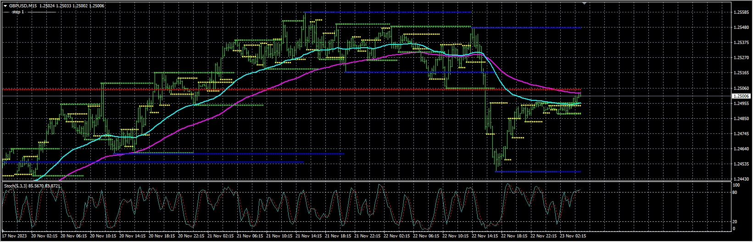Click the 1.25270 price axis label
753x242 pixels.
[741, 58]
